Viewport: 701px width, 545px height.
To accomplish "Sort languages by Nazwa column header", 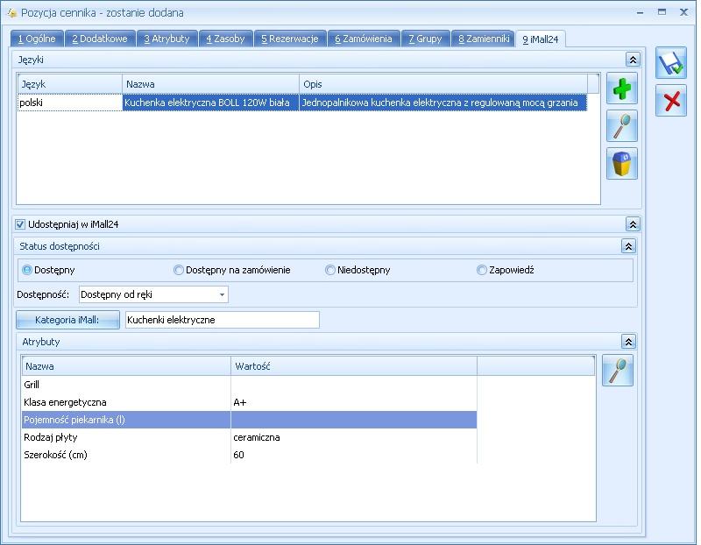I will (210, 84).
